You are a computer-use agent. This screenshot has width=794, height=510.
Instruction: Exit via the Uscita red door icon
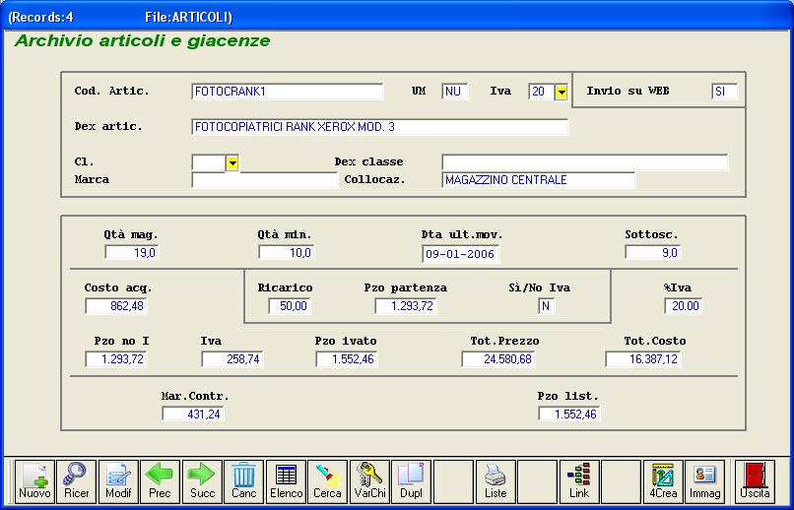tap(755, 481)
